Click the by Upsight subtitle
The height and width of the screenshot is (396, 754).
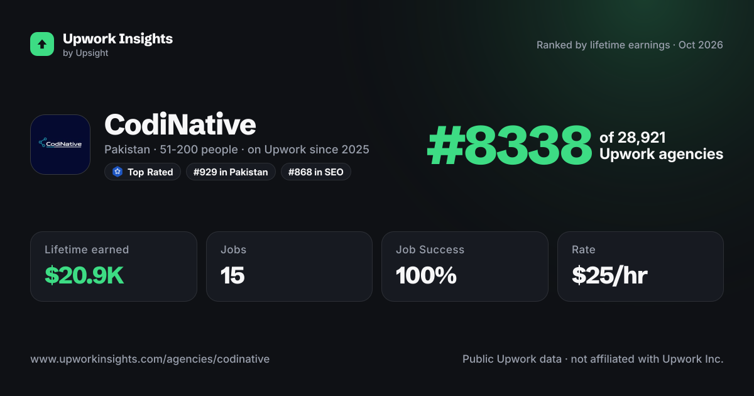tap(85, 53)
